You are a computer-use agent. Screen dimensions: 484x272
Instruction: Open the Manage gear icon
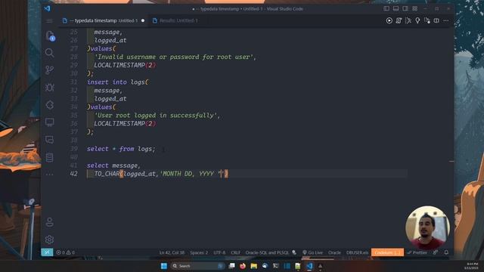pyautogui.click(x=49, y=240)
